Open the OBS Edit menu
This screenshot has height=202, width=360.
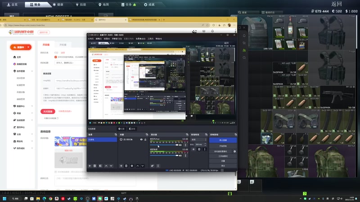[99, 39]
